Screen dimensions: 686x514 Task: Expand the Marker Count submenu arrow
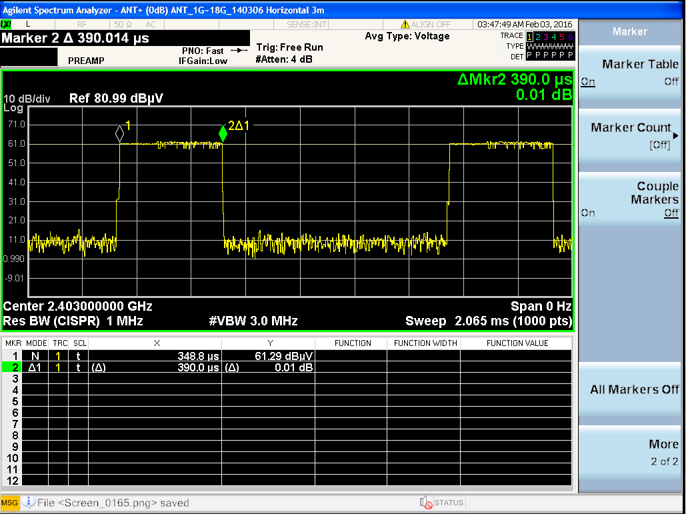675,135
